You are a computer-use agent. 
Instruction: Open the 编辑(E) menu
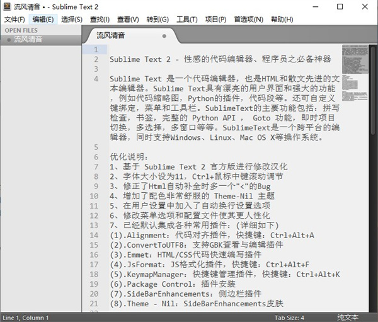(43, 20)
